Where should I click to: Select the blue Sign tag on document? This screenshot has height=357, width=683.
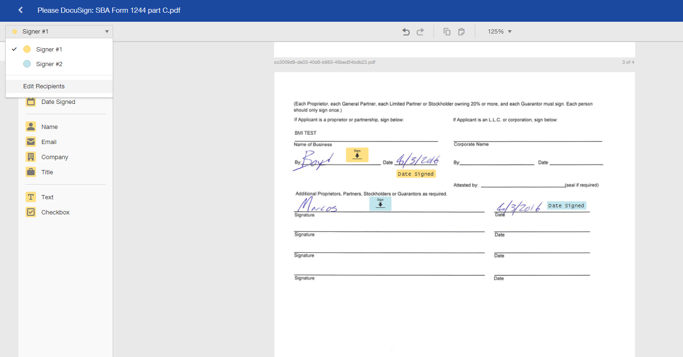(x=380, y=204)
